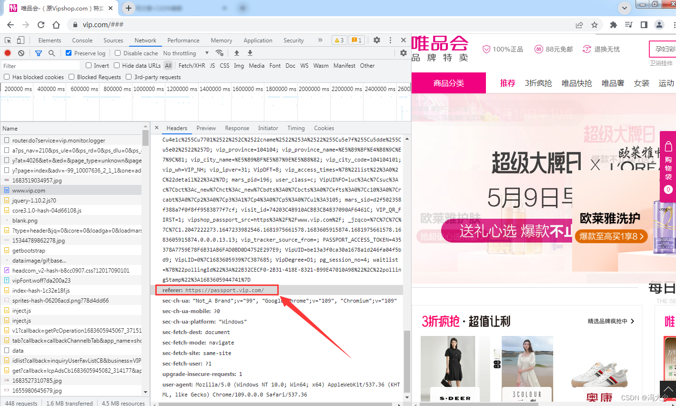This screenshot has width=676, height=406.
Task: Open DevTools customize three-dot menu
Action: point(390,40)
